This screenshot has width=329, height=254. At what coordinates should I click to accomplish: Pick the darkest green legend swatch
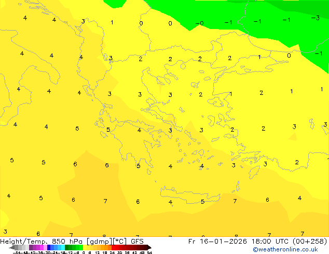(67, 247)
